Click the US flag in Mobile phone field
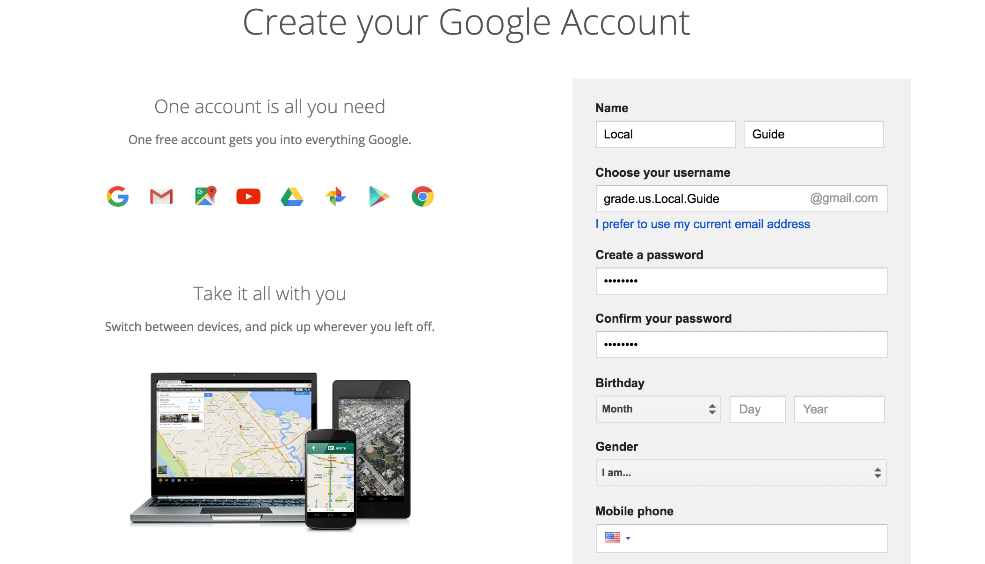 click(612, 537)
